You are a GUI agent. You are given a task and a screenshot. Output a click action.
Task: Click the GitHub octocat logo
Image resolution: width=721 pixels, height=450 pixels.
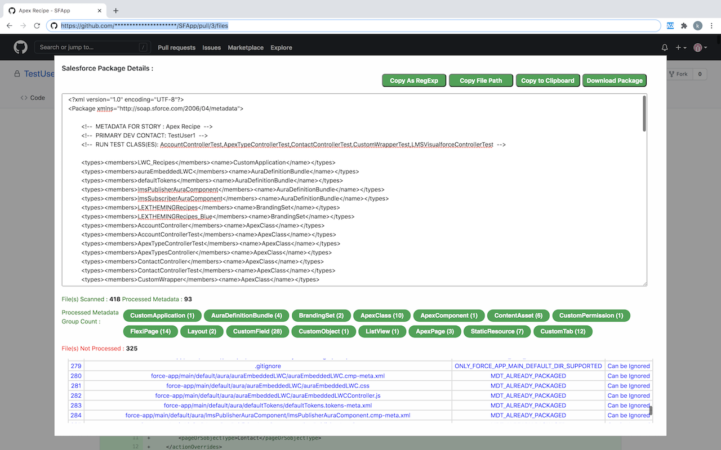pos(20,47)
